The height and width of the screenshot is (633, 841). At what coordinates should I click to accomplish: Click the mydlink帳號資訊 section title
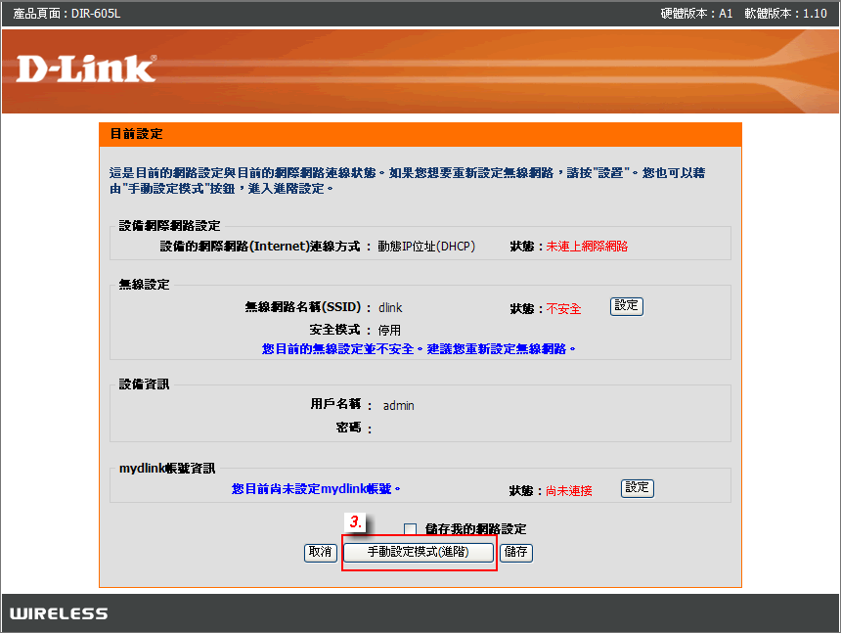pyautogui.click(x=167, y=469)
